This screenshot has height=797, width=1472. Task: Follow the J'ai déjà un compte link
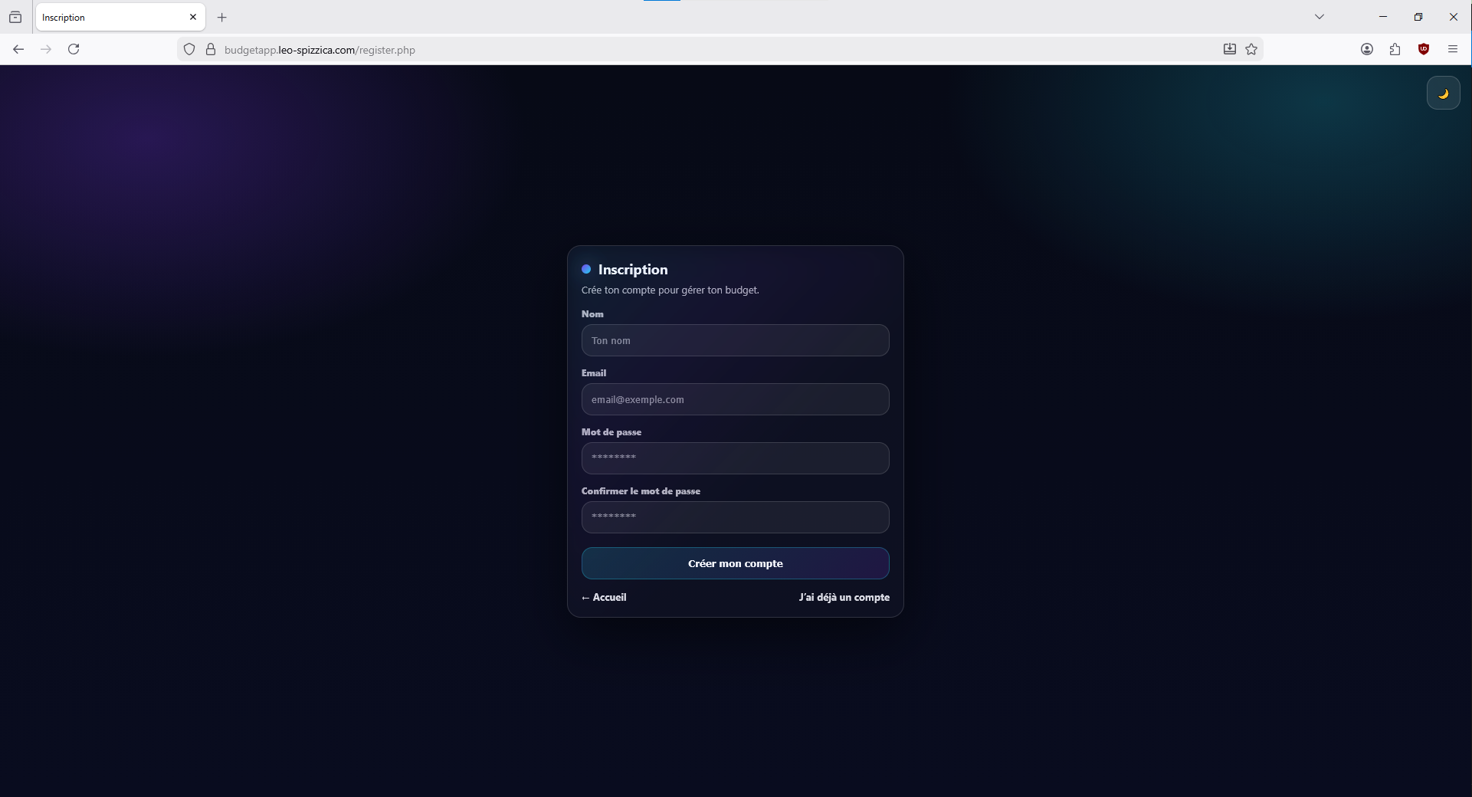pyautogui.click(x=844, y=597)
